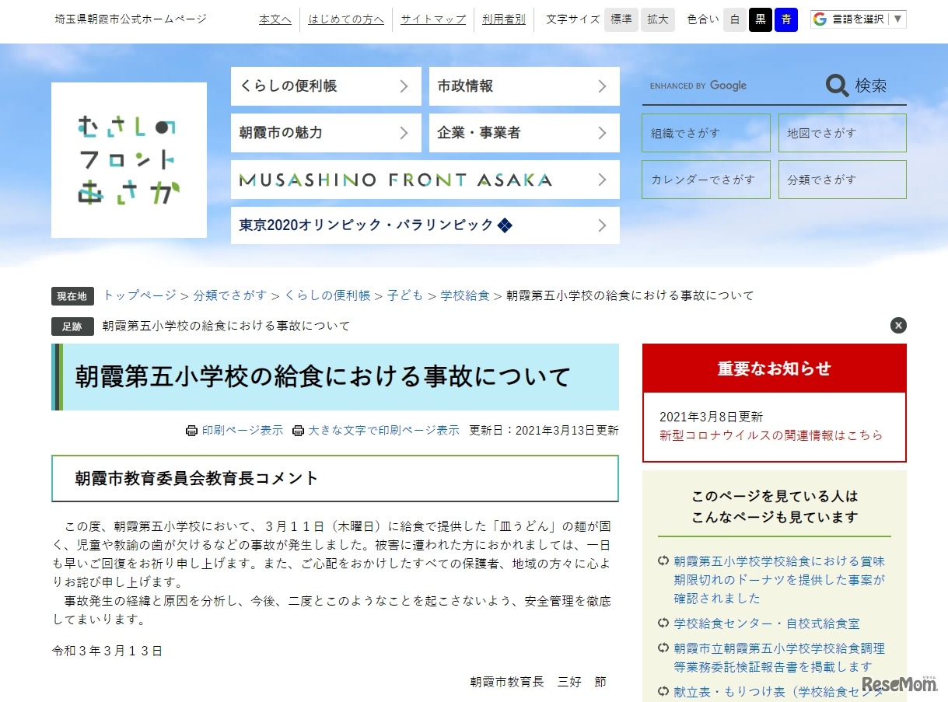The image size is (948, 702).
Task: Open 新型コロナウイルスの関連情報はこちら link
Action: click(771, 435)
